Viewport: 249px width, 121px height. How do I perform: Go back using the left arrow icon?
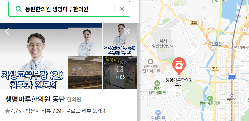[x=7, y=31]
